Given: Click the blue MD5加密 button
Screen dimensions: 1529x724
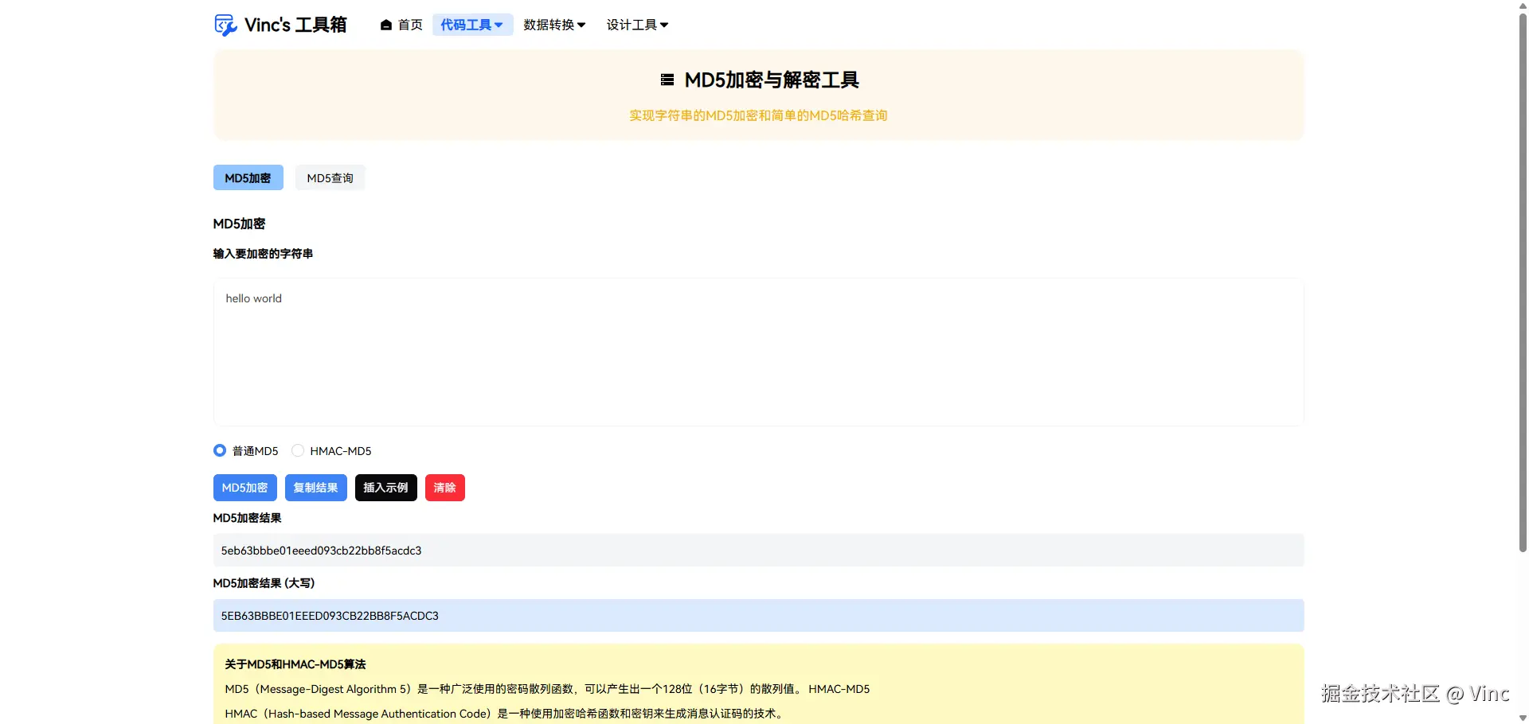Looking at the screenshot, I should pos(245,488).
